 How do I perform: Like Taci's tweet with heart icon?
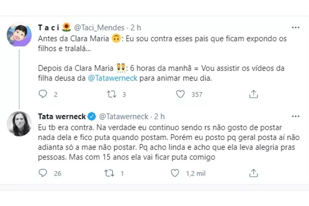tap(181, 95)
